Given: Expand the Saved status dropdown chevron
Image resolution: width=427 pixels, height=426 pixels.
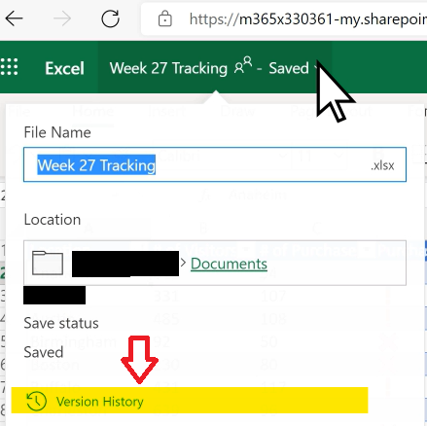Looking at the screenshot, I should coord(315,68).
